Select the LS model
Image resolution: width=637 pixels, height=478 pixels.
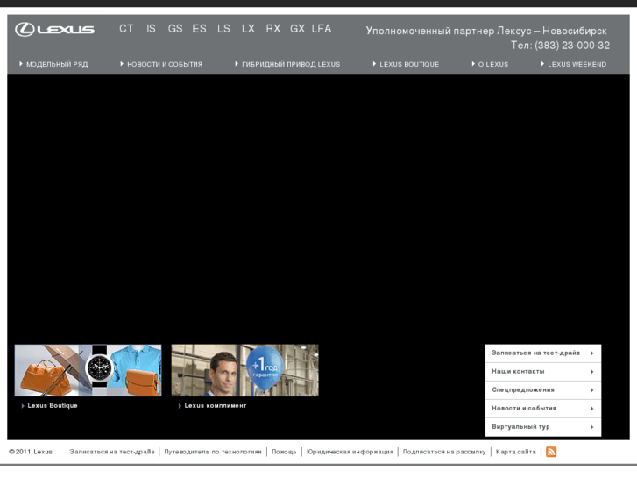pos(223,29)
